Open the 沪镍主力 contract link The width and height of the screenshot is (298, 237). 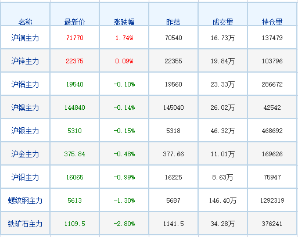pos(25,107)
